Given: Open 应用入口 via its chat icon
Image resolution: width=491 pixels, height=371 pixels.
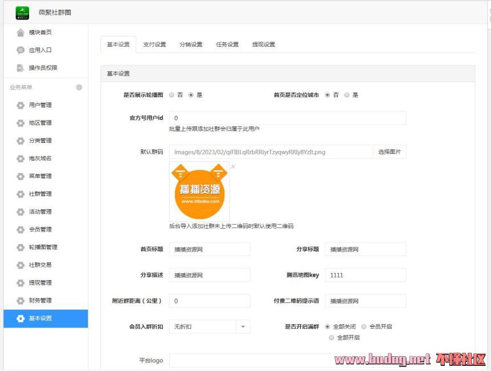Looking at the screenshot, I should coord(21,50).
